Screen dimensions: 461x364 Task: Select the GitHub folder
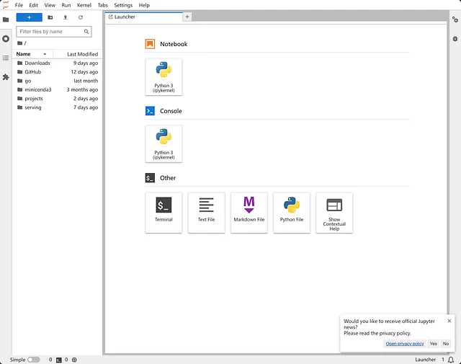click(58, 72)
